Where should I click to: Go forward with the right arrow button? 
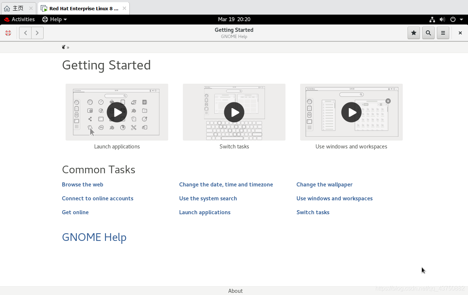[37, 33]
